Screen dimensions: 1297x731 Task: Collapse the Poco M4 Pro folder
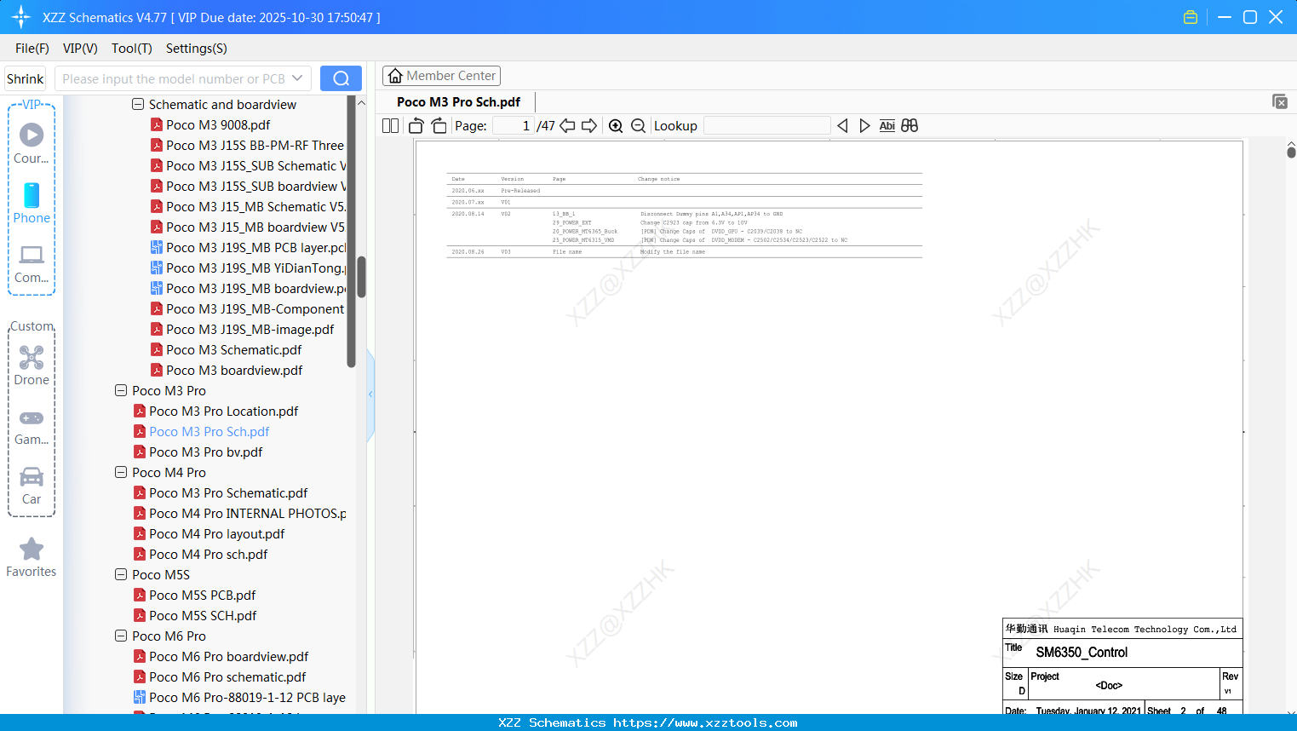tap(121, 473)
